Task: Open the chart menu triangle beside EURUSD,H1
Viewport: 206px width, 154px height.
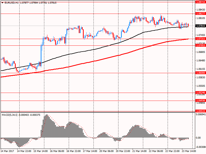Action: coord(2,3)
